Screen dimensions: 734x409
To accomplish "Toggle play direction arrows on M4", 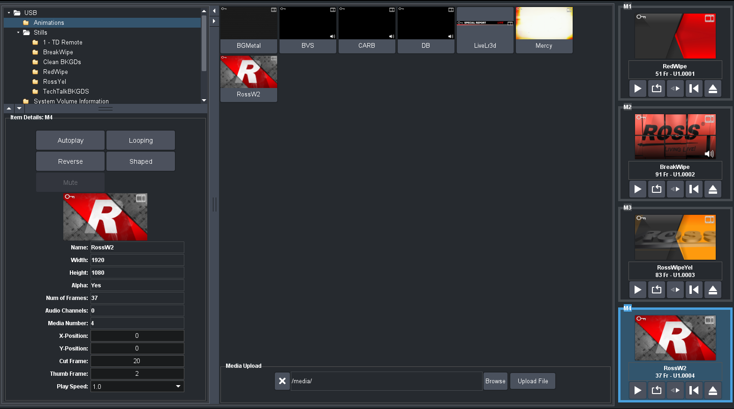I will click(x=675, y=390).
